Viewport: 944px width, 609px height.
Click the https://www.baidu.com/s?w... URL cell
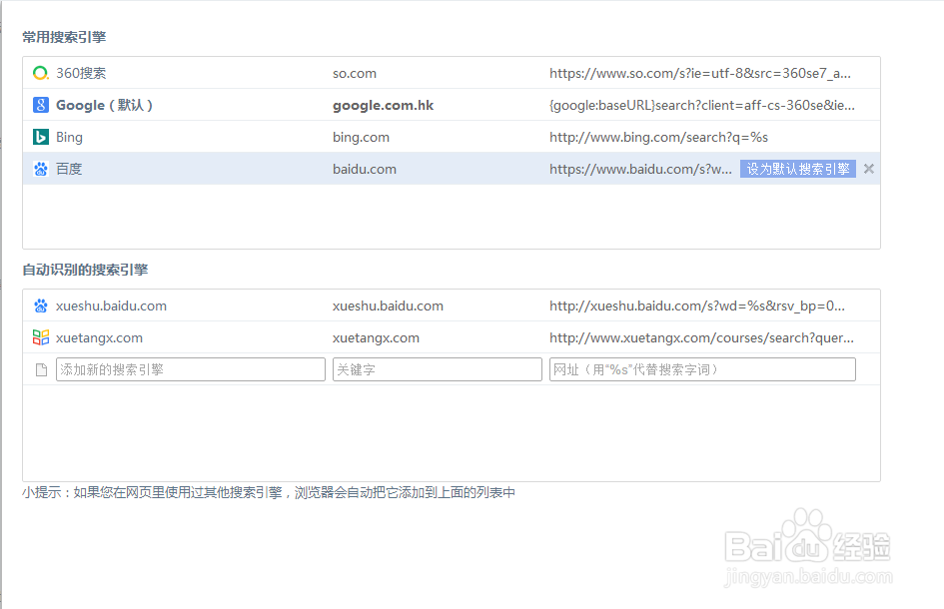tap(640, 169)
